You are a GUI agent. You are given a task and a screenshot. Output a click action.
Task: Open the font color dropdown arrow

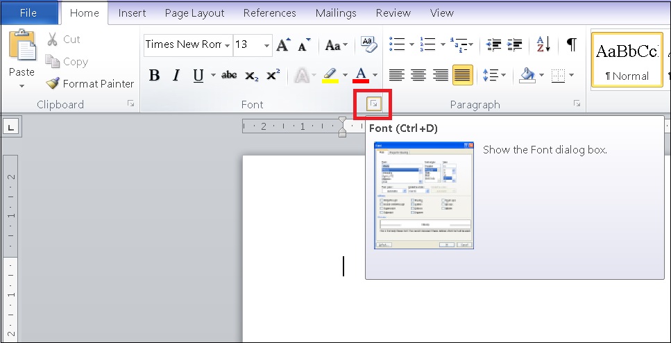[375, 76]
